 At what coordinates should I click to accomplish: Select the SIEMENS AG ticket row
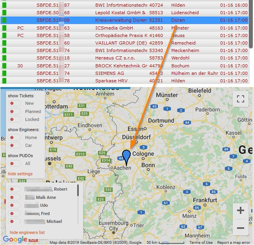pos(124,73)
